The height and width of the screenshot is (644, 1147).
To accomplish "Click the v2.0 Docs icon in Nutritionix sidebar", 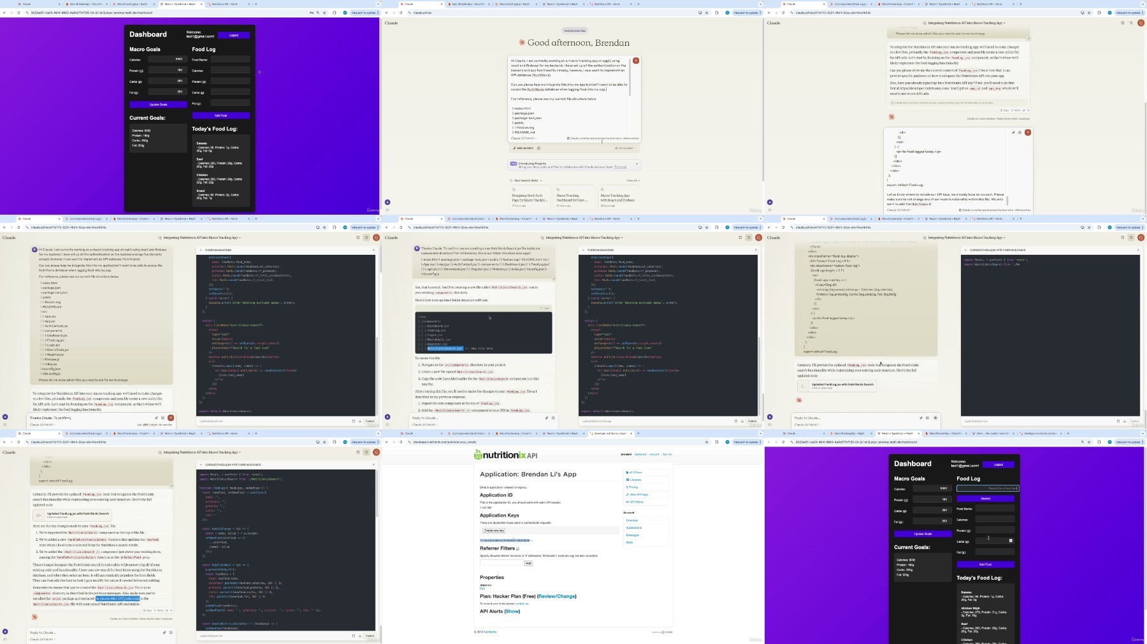I will (628, 473).
